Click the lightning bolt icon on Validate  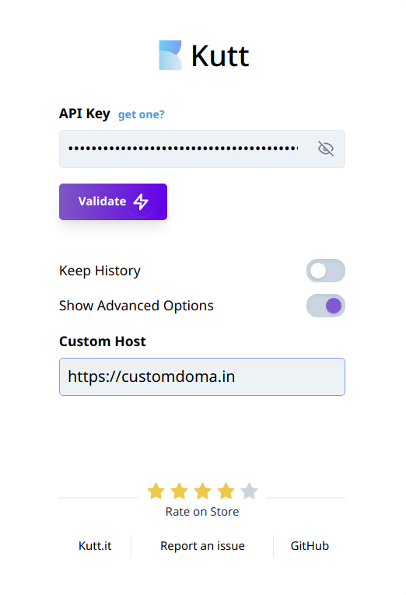[141, 201]
